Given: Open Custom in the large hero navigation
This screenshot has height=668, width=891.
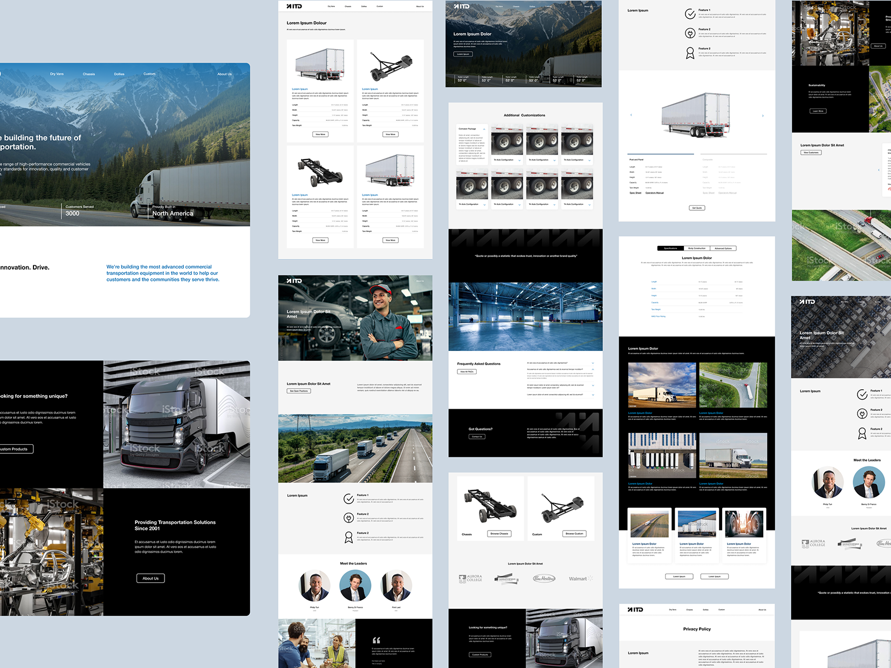Looking at the screenshot, I should pyautogui.click(x=149, y=74).
